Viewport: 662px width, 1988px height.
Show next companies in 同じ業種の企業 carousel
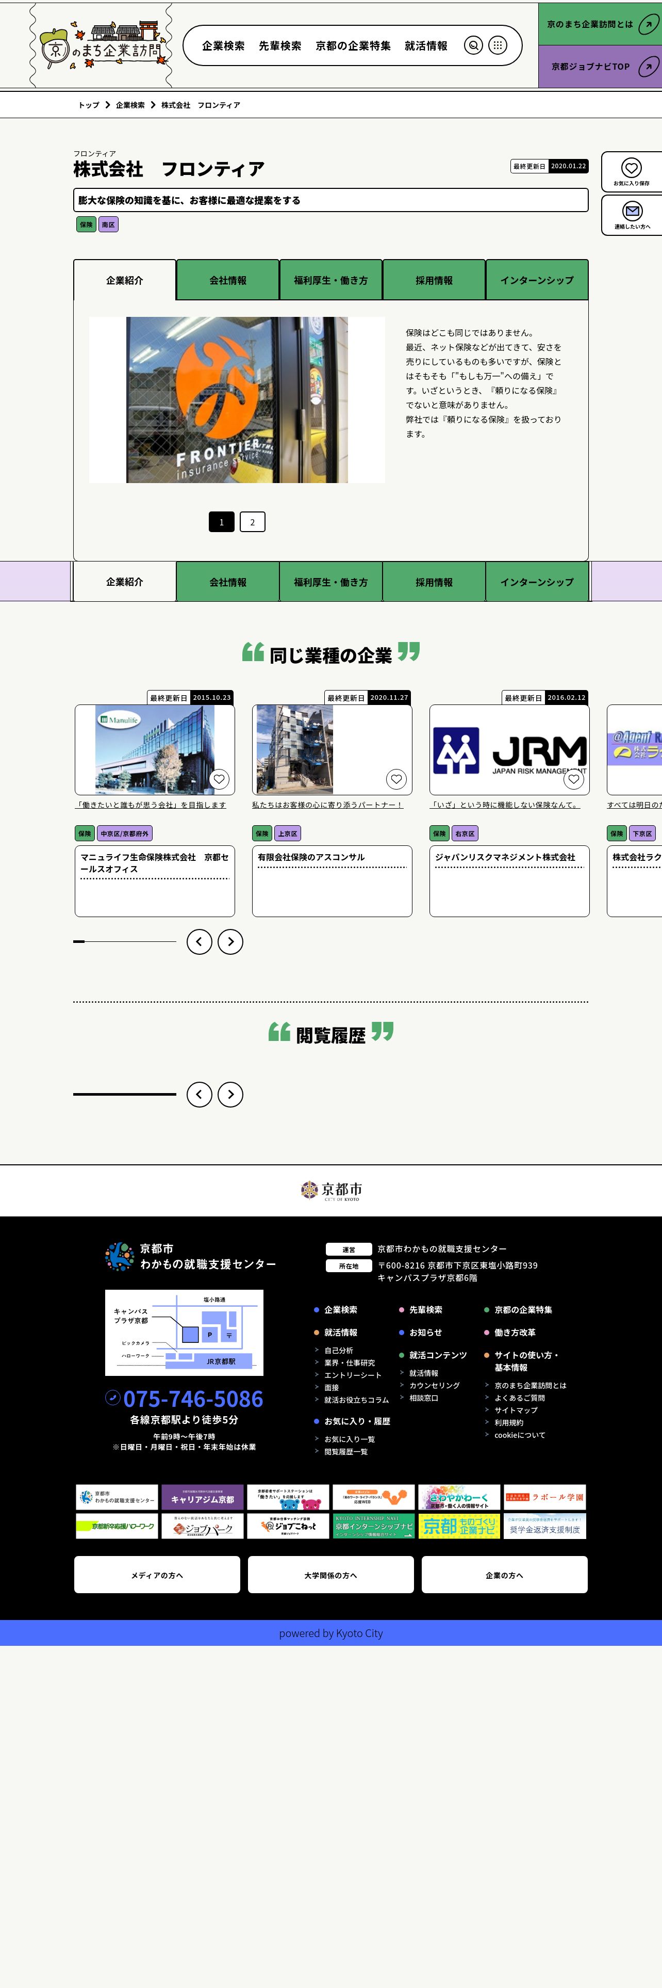tap(230, 941)
